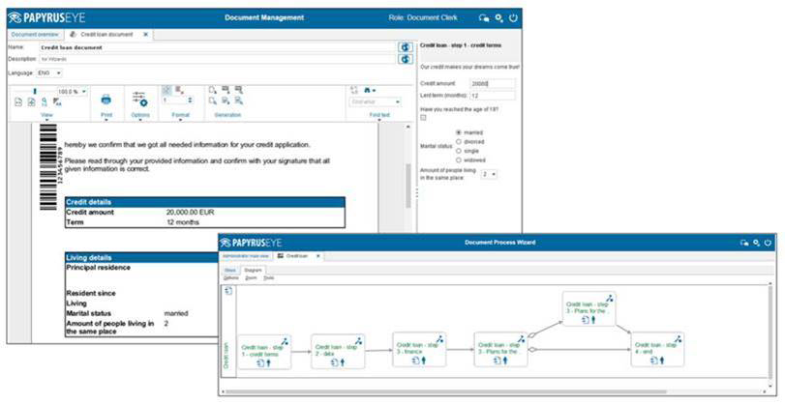The height and width of the screenshot is (405, 785).
Task: Click power icon in Process Wizard header
Action: (x=769, y=243)
